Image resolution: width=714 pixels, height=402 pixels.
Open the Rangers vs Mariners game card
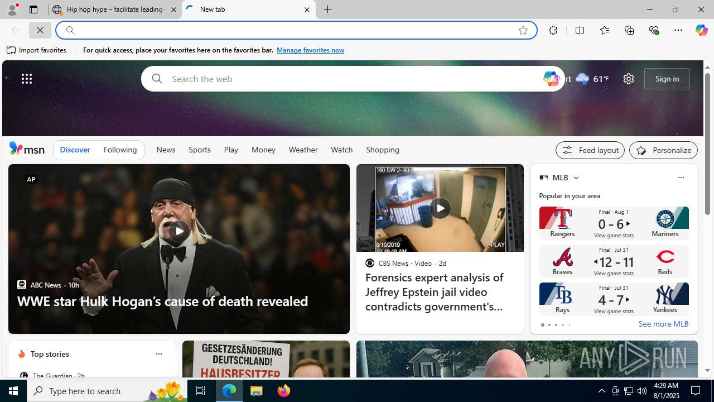click(x=614, y=223)
